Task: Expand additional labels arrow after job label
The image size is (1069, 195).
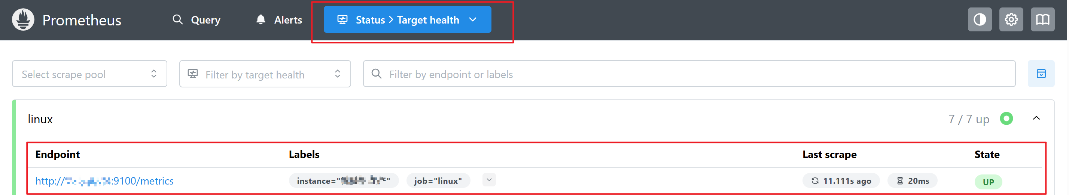Action: (489, 180)
